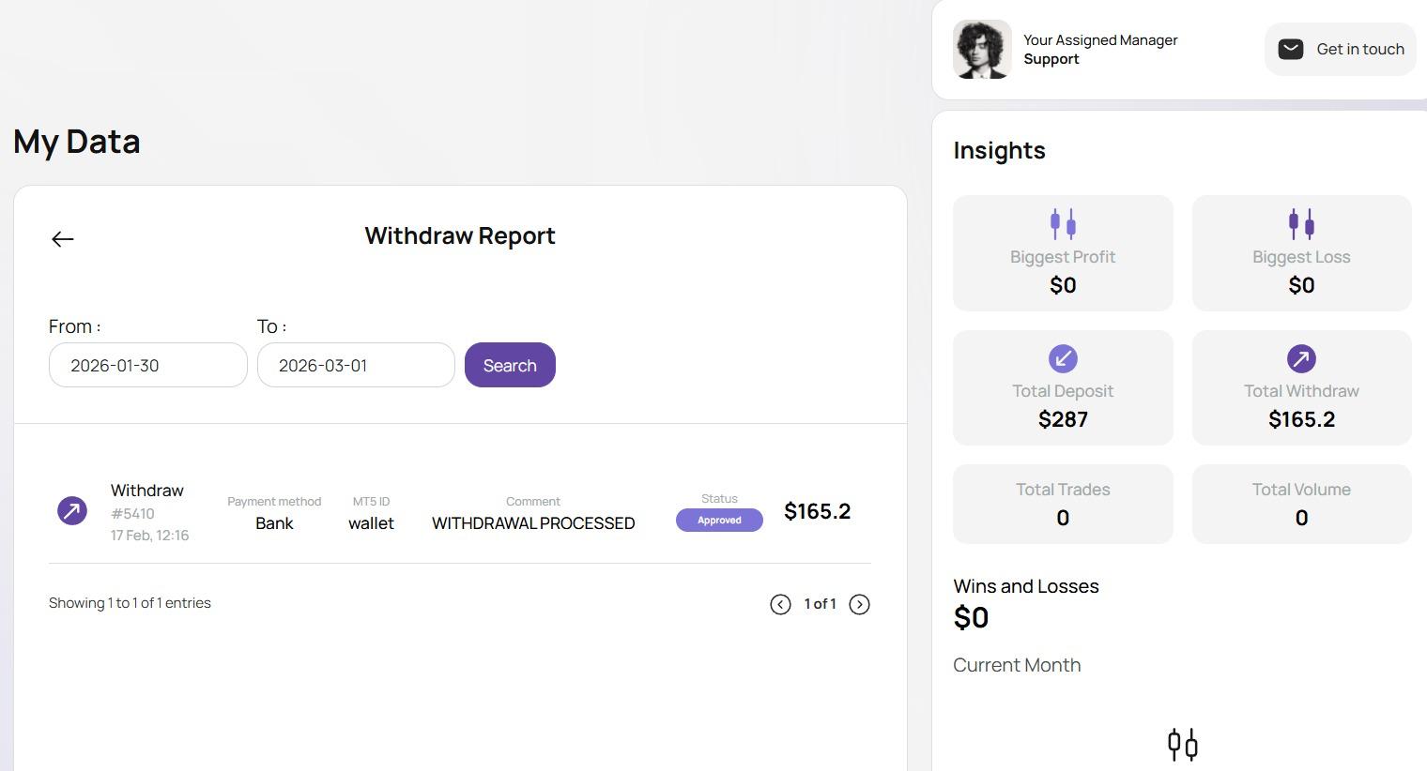
Task: Click the assigned manager profile photo
Action: 982,50
